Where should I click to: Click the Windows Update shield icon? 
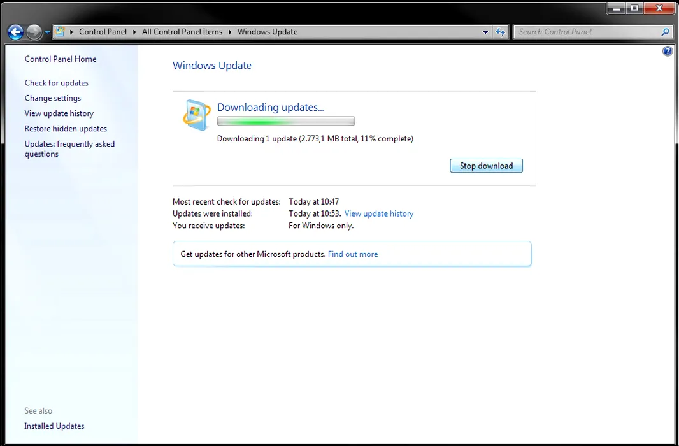tap(197, 115)
